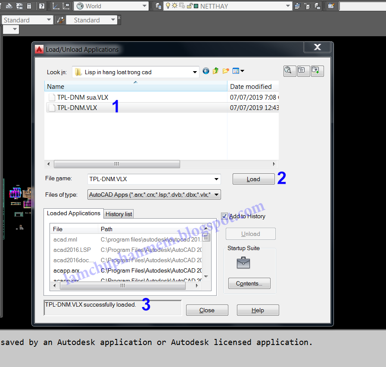Viewport: 386px width, 367px height.
Task: Select the TPL-DNM sua.VLX file
Action: (x=82, y=97)
